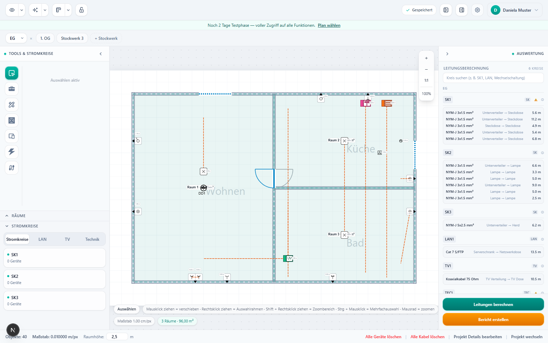Click the Raumhöhe input field
Screen dimensions: 548x343
pos(117,337)
